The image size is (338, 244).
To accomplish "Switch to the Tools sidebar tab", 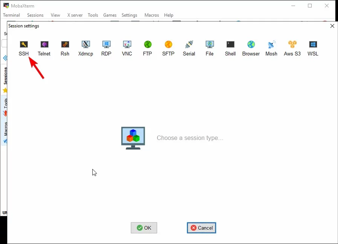I will pyautogui.click(x=5, y=107).
